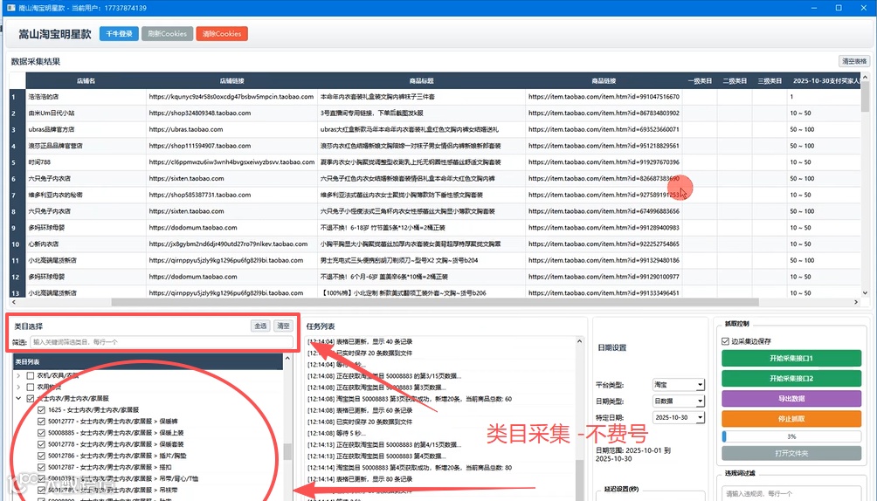877x501 pixels.
Task: Click the app icon in title bar
Action: [x=10, y=8]
